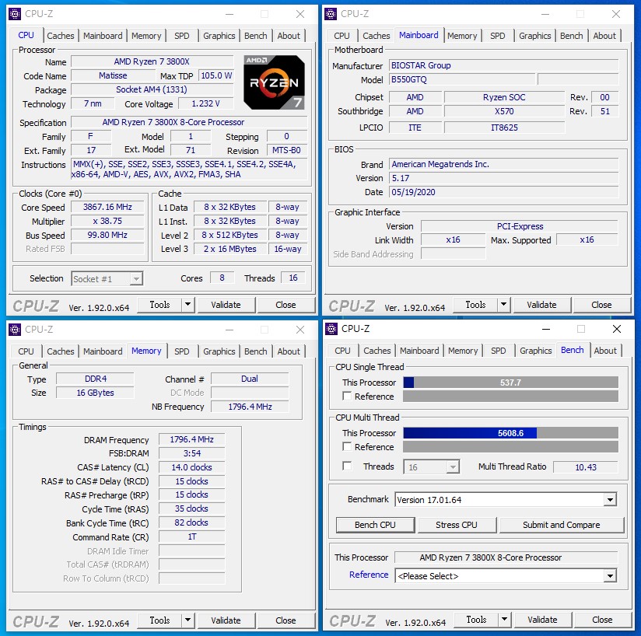Click Validate in the CPU window
641x636 pixels.
coord(226,305)
